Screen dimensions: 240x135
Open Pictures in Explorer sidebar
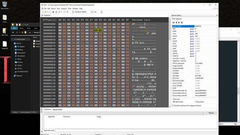click(19, 62)
